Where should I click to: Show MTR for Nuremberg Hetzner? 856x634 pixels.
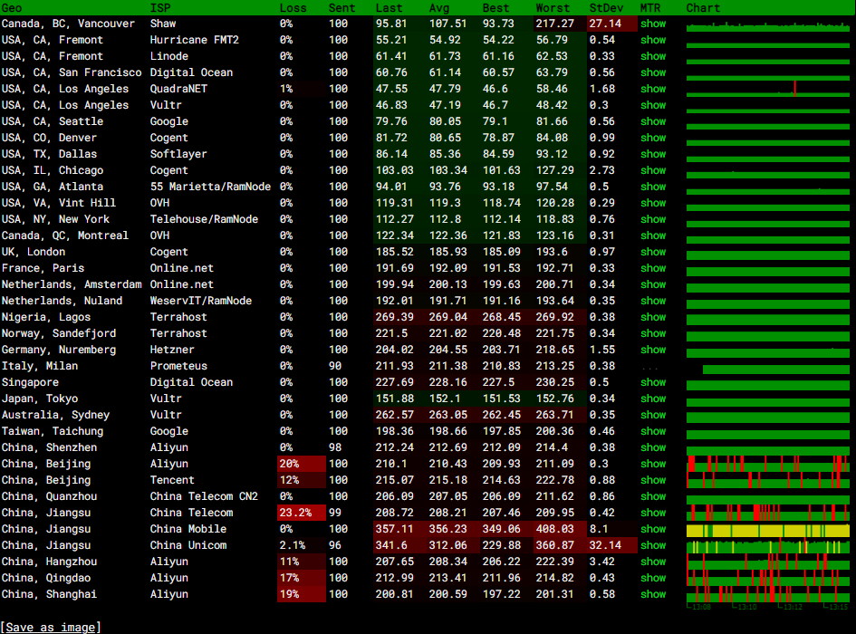tap(653, 350)
